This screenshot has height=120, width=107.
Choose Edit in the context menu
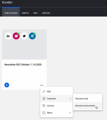(57, 92)
